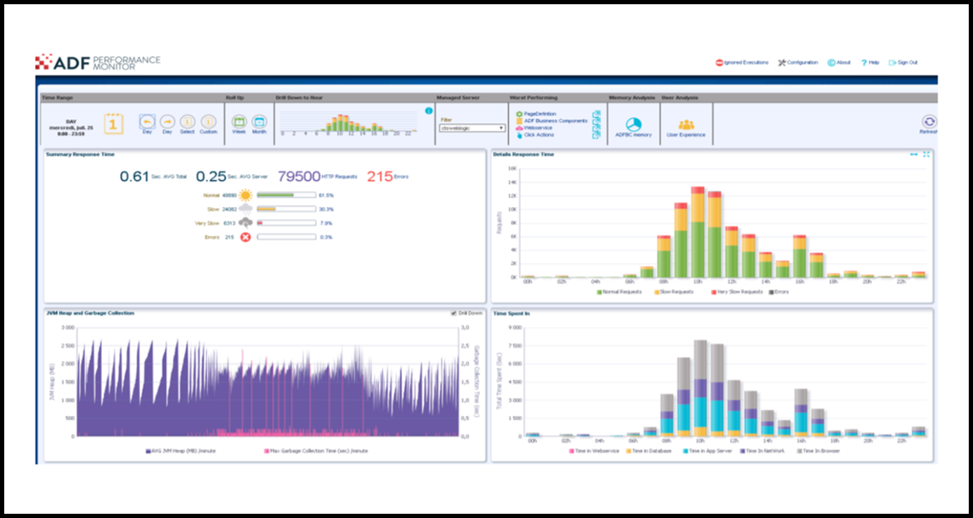This screenshot has height=518, width=973.
Task: Click the Normal requests progress bar
Action: point(287,194)
